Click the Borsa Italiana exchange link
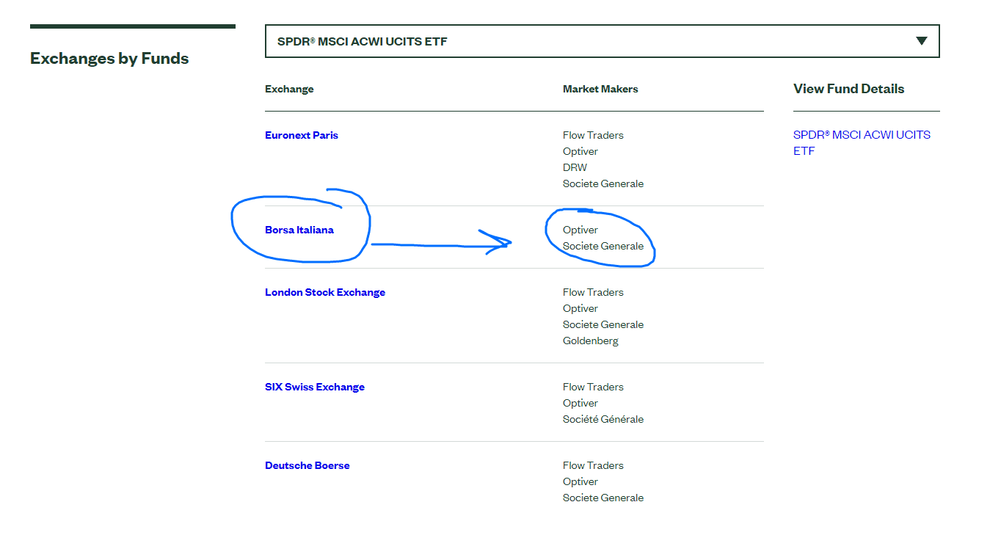 click(299, 230)
